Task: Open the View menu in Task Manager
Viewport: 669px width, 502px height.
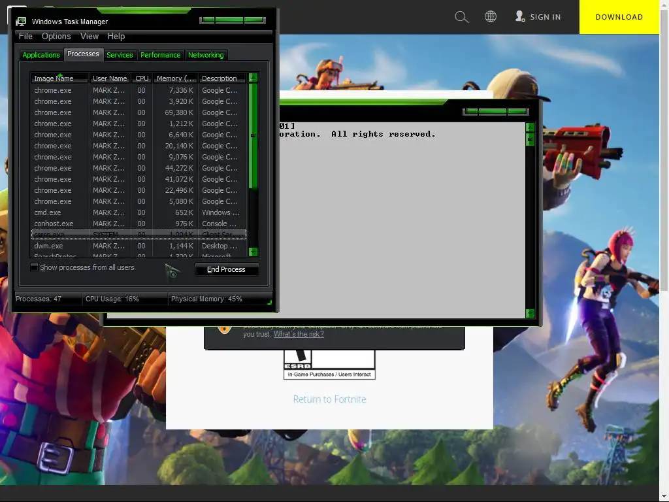Action: [90, 37]
